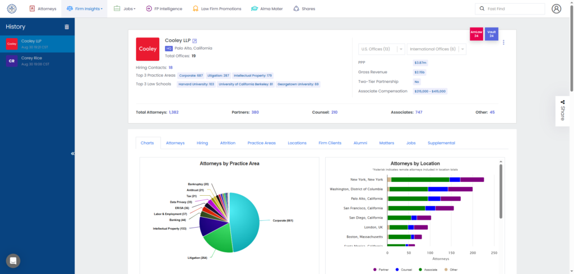The width and height of the screenshot is (574, 274).
Task: Click the Vault 24 ranking badge
Action: click(491, 34)
